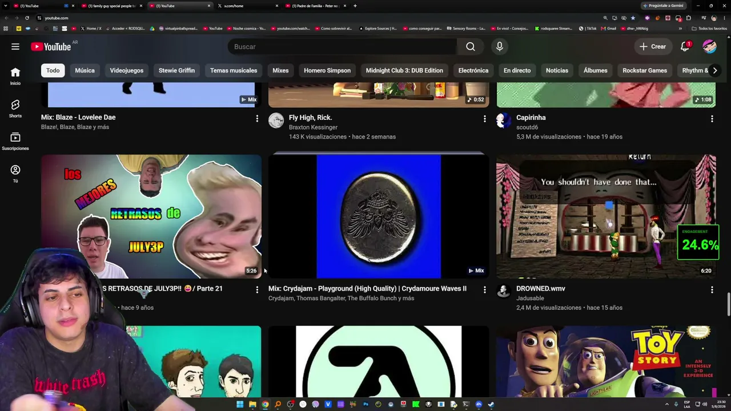Open Suscripciones in the sidebar
Viewport: 731px width, 411px height.
tap(15, 141)
